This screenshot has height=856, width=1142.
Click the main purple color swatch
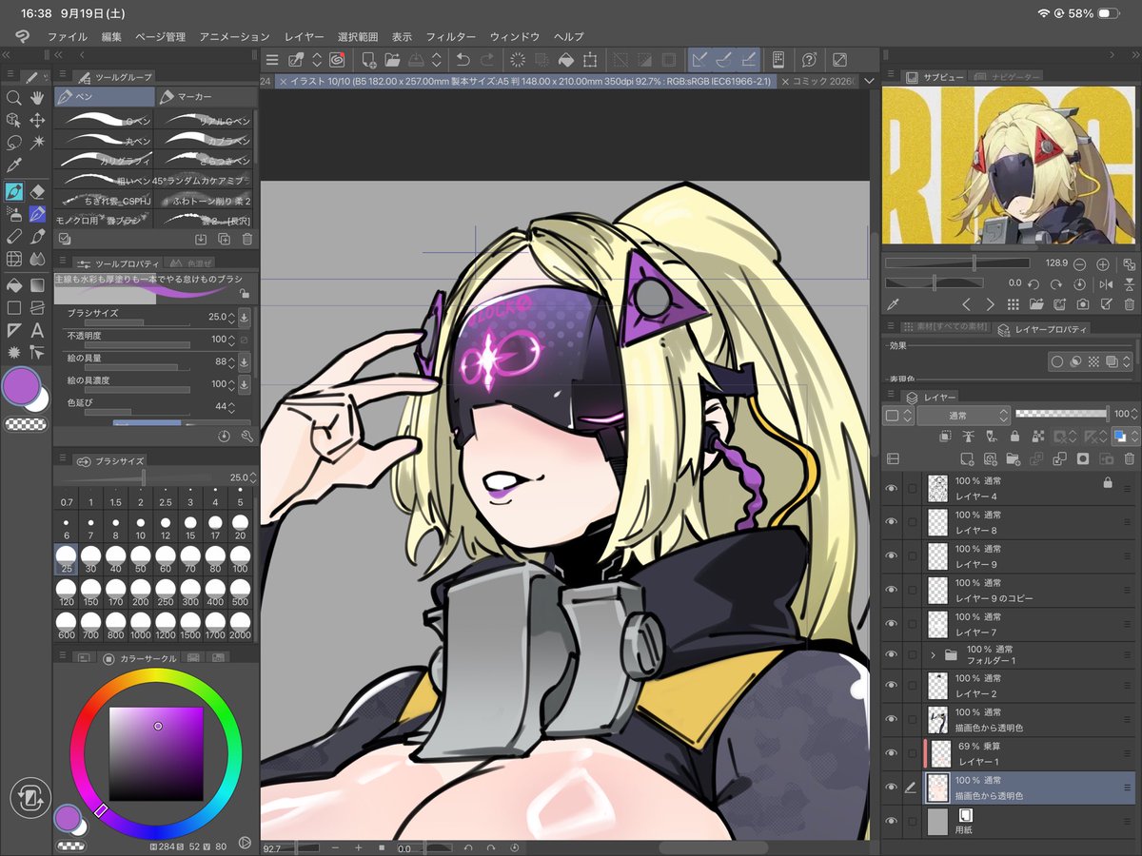(21, 388)
